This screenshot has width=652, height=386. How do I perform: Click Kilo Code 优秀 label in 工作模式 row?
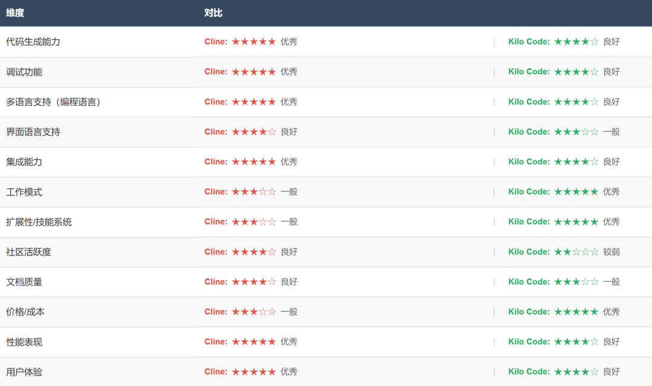(612, 191)
